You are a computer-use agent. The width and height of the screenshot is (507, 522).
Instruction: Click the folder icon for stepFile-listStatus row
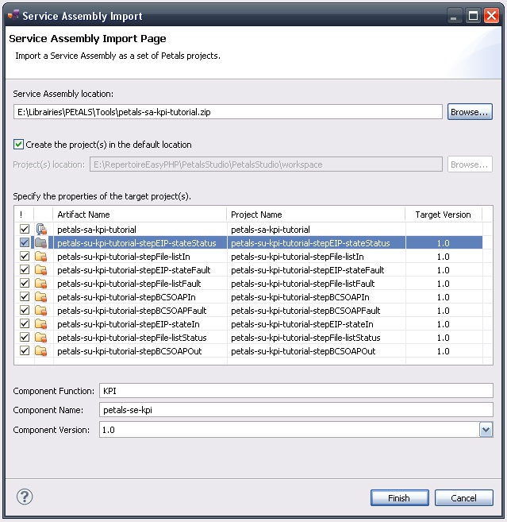41,338
